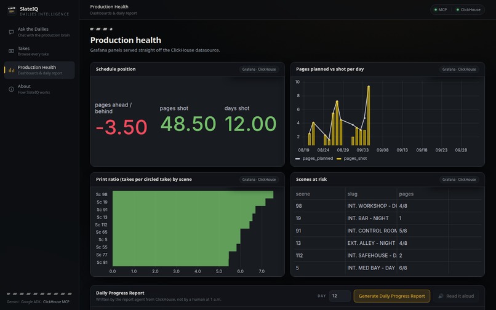
Task: Click the Schedule position panel title
Action: (x=116, y=69)
